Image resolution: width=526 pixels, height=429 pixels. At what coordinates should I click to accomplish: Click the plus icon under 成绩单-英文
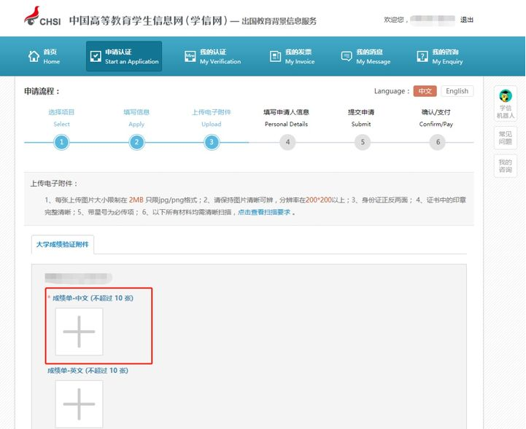pos(80,404)
